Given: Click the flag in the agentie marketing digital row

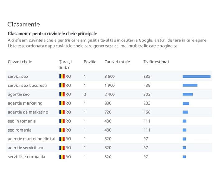Looking at the screenshot, I should [62, 139].
